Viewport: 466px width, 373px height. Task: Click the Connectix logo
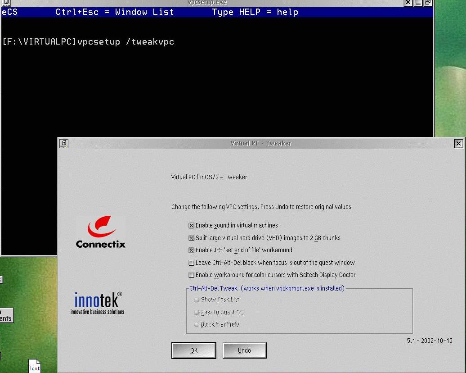[x=100, y=232]
